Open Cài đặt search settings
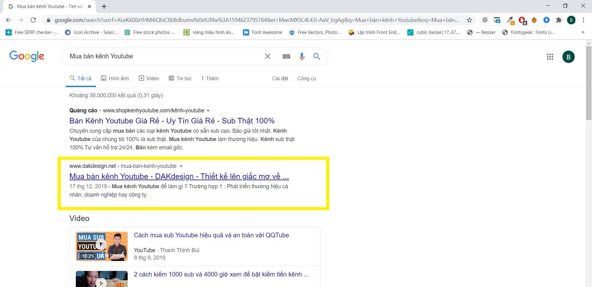592x287 pixels. (280, 78)
